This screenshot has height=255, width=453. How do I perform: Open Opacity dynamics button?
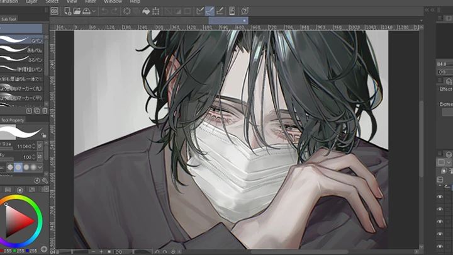click(40, 157)
